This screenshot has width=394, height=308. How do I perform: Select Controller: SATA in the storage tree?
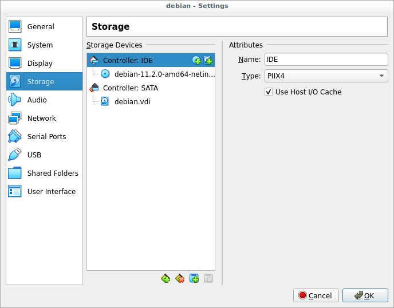point(130,88)
